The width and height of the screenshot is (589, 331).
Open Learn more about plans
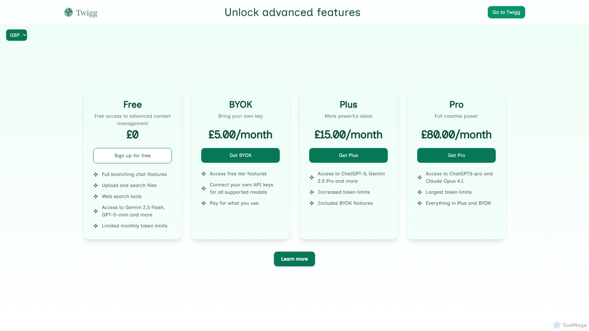[x=294, y=259]
